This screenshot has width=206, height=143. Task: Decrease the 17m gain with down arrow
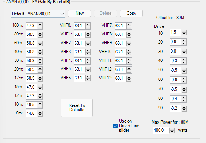tap(40, 80)
